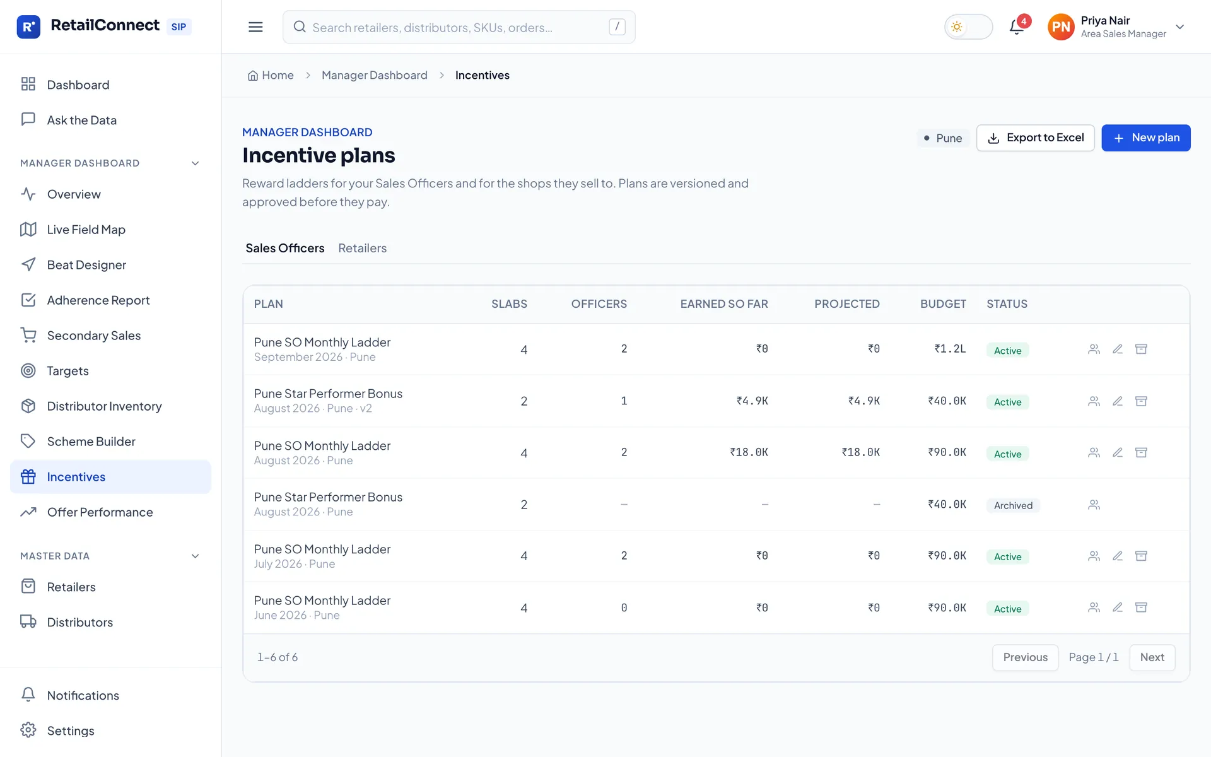Collapse the Manager Dashboard sidebar section
Screen dimensions: 1211x757
point(195,163)
